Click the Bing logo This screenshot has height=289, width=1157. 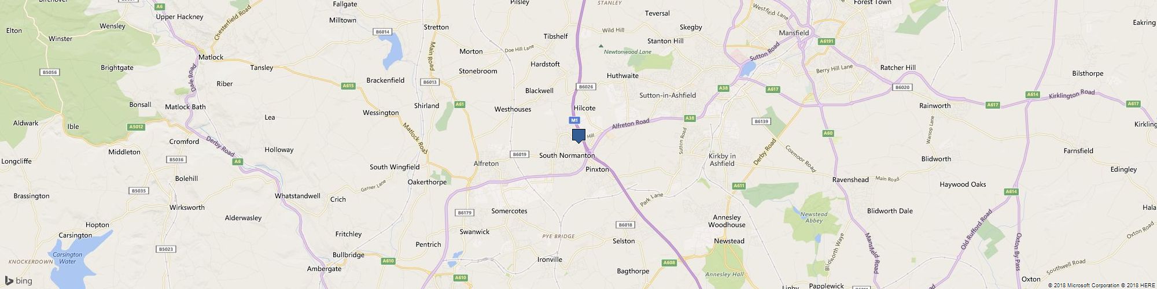tap(19, 281)
